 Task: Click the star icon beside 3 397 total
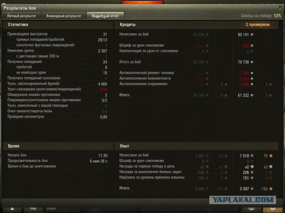point(252,189)
